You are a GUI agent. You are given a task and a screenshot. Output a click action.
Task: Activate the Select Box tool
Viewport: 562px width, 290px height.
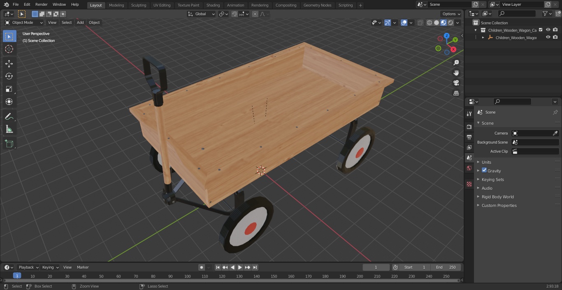click(x=9, y=36)
